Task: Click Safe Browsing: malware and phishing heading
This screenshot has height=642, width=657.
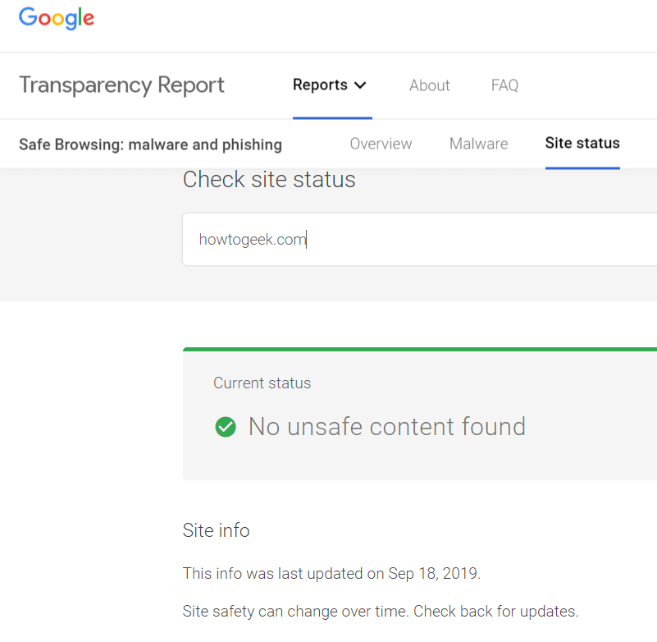Action: [x=150, y=144]
